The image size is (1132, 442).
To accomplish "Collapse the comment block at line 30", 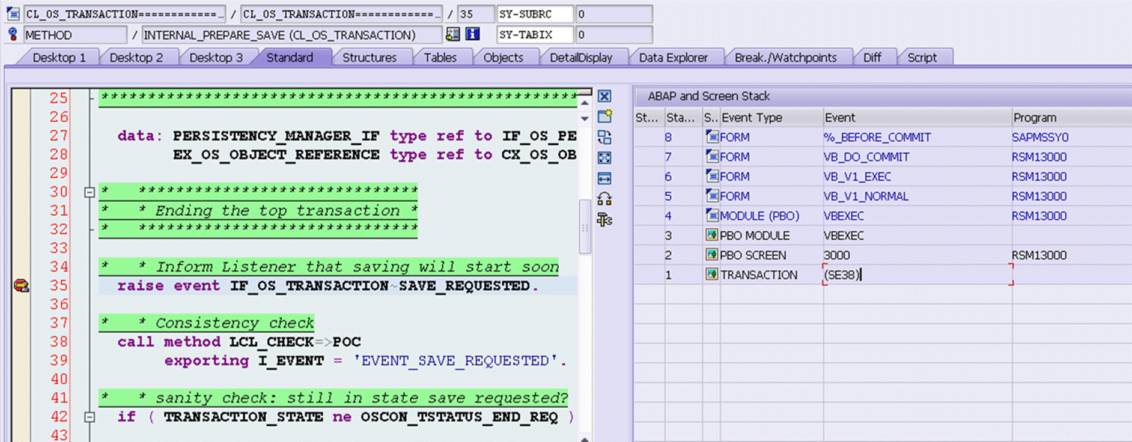I will coord(90,192).
